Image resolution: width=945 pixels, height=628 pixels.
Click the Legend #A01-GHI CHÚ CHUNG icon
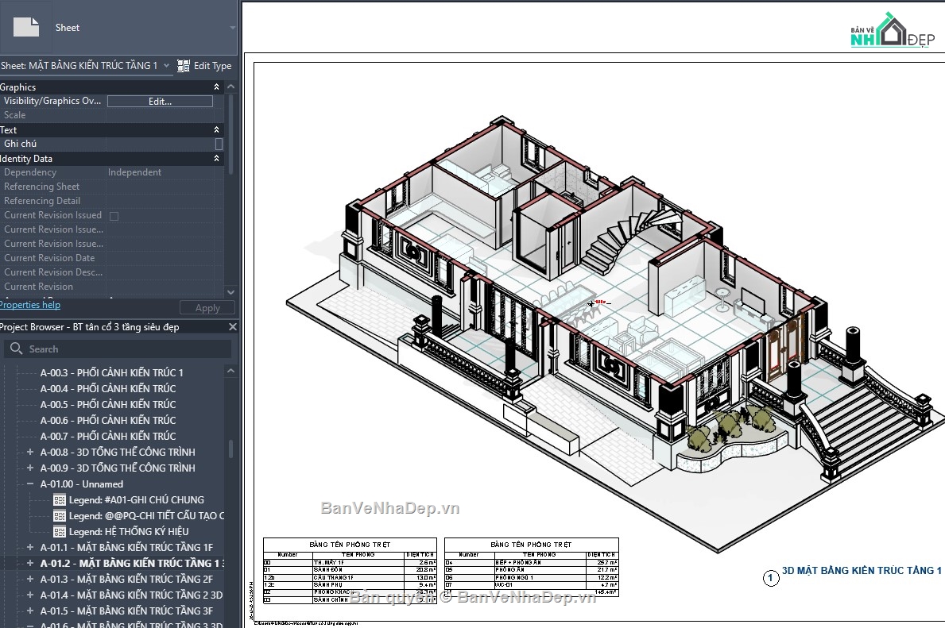point(59,499)
